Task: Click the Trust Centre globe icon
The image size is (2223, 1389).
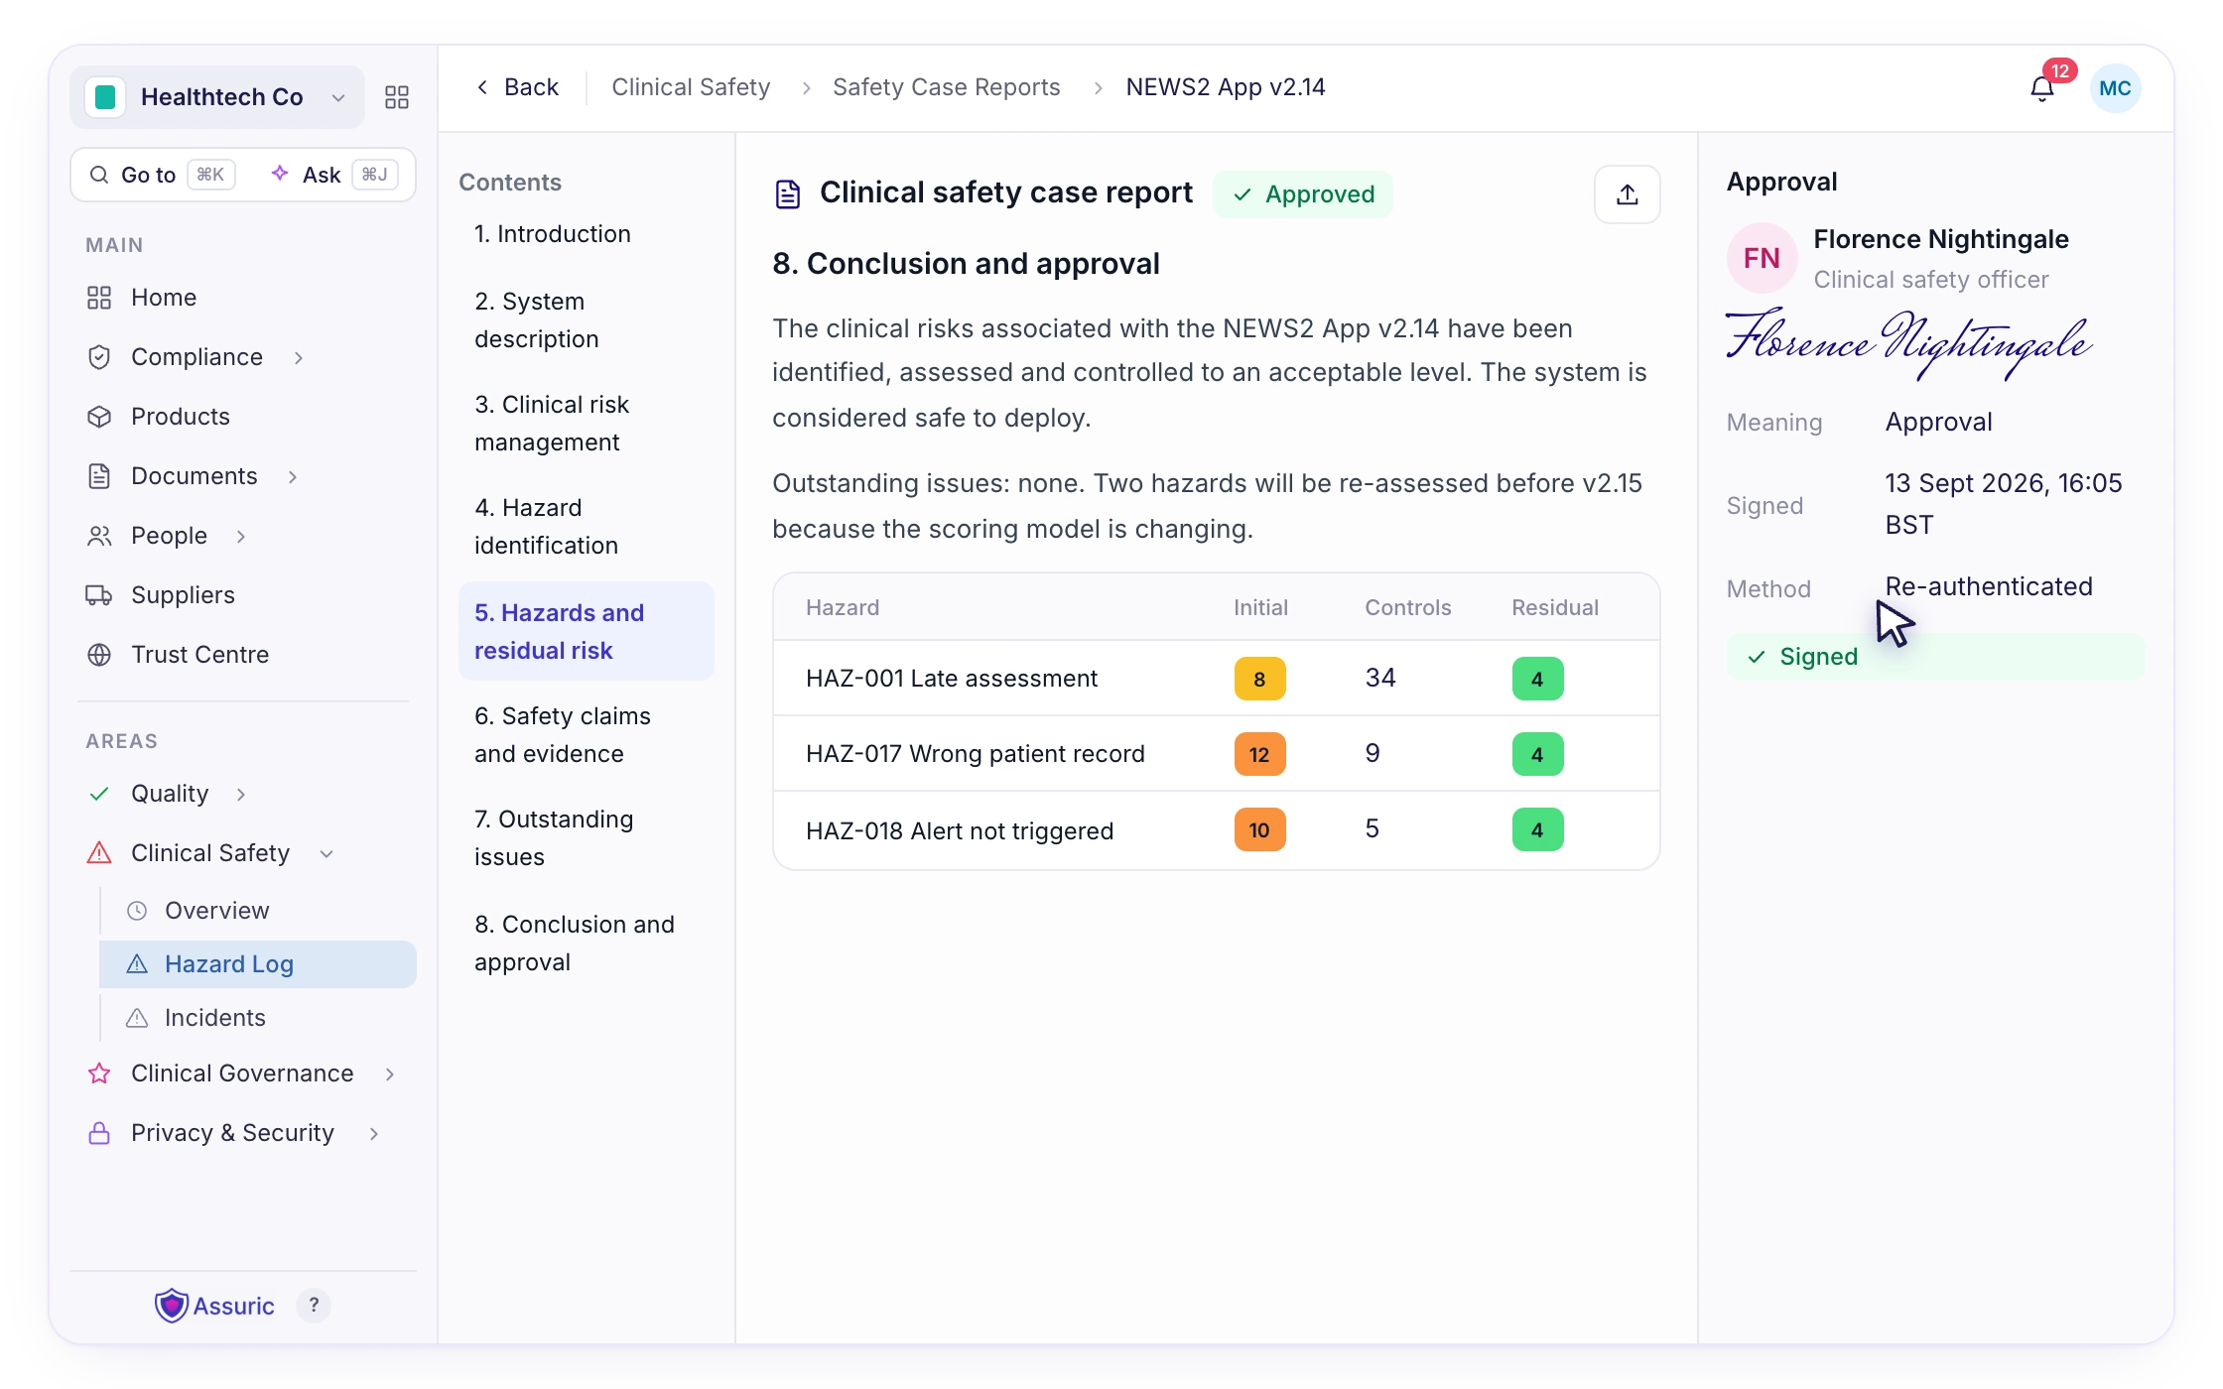Action: point(99,655)
